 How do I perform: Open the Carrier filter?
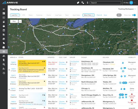[x=49, y=15]
